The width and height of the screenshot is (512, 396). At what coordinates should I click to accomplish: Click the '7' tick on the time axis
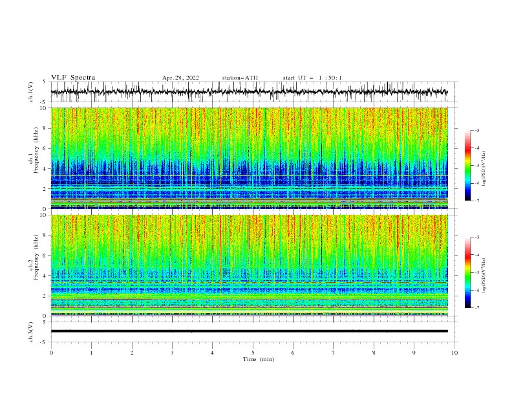pyautogui.click(x=334, y=353)
